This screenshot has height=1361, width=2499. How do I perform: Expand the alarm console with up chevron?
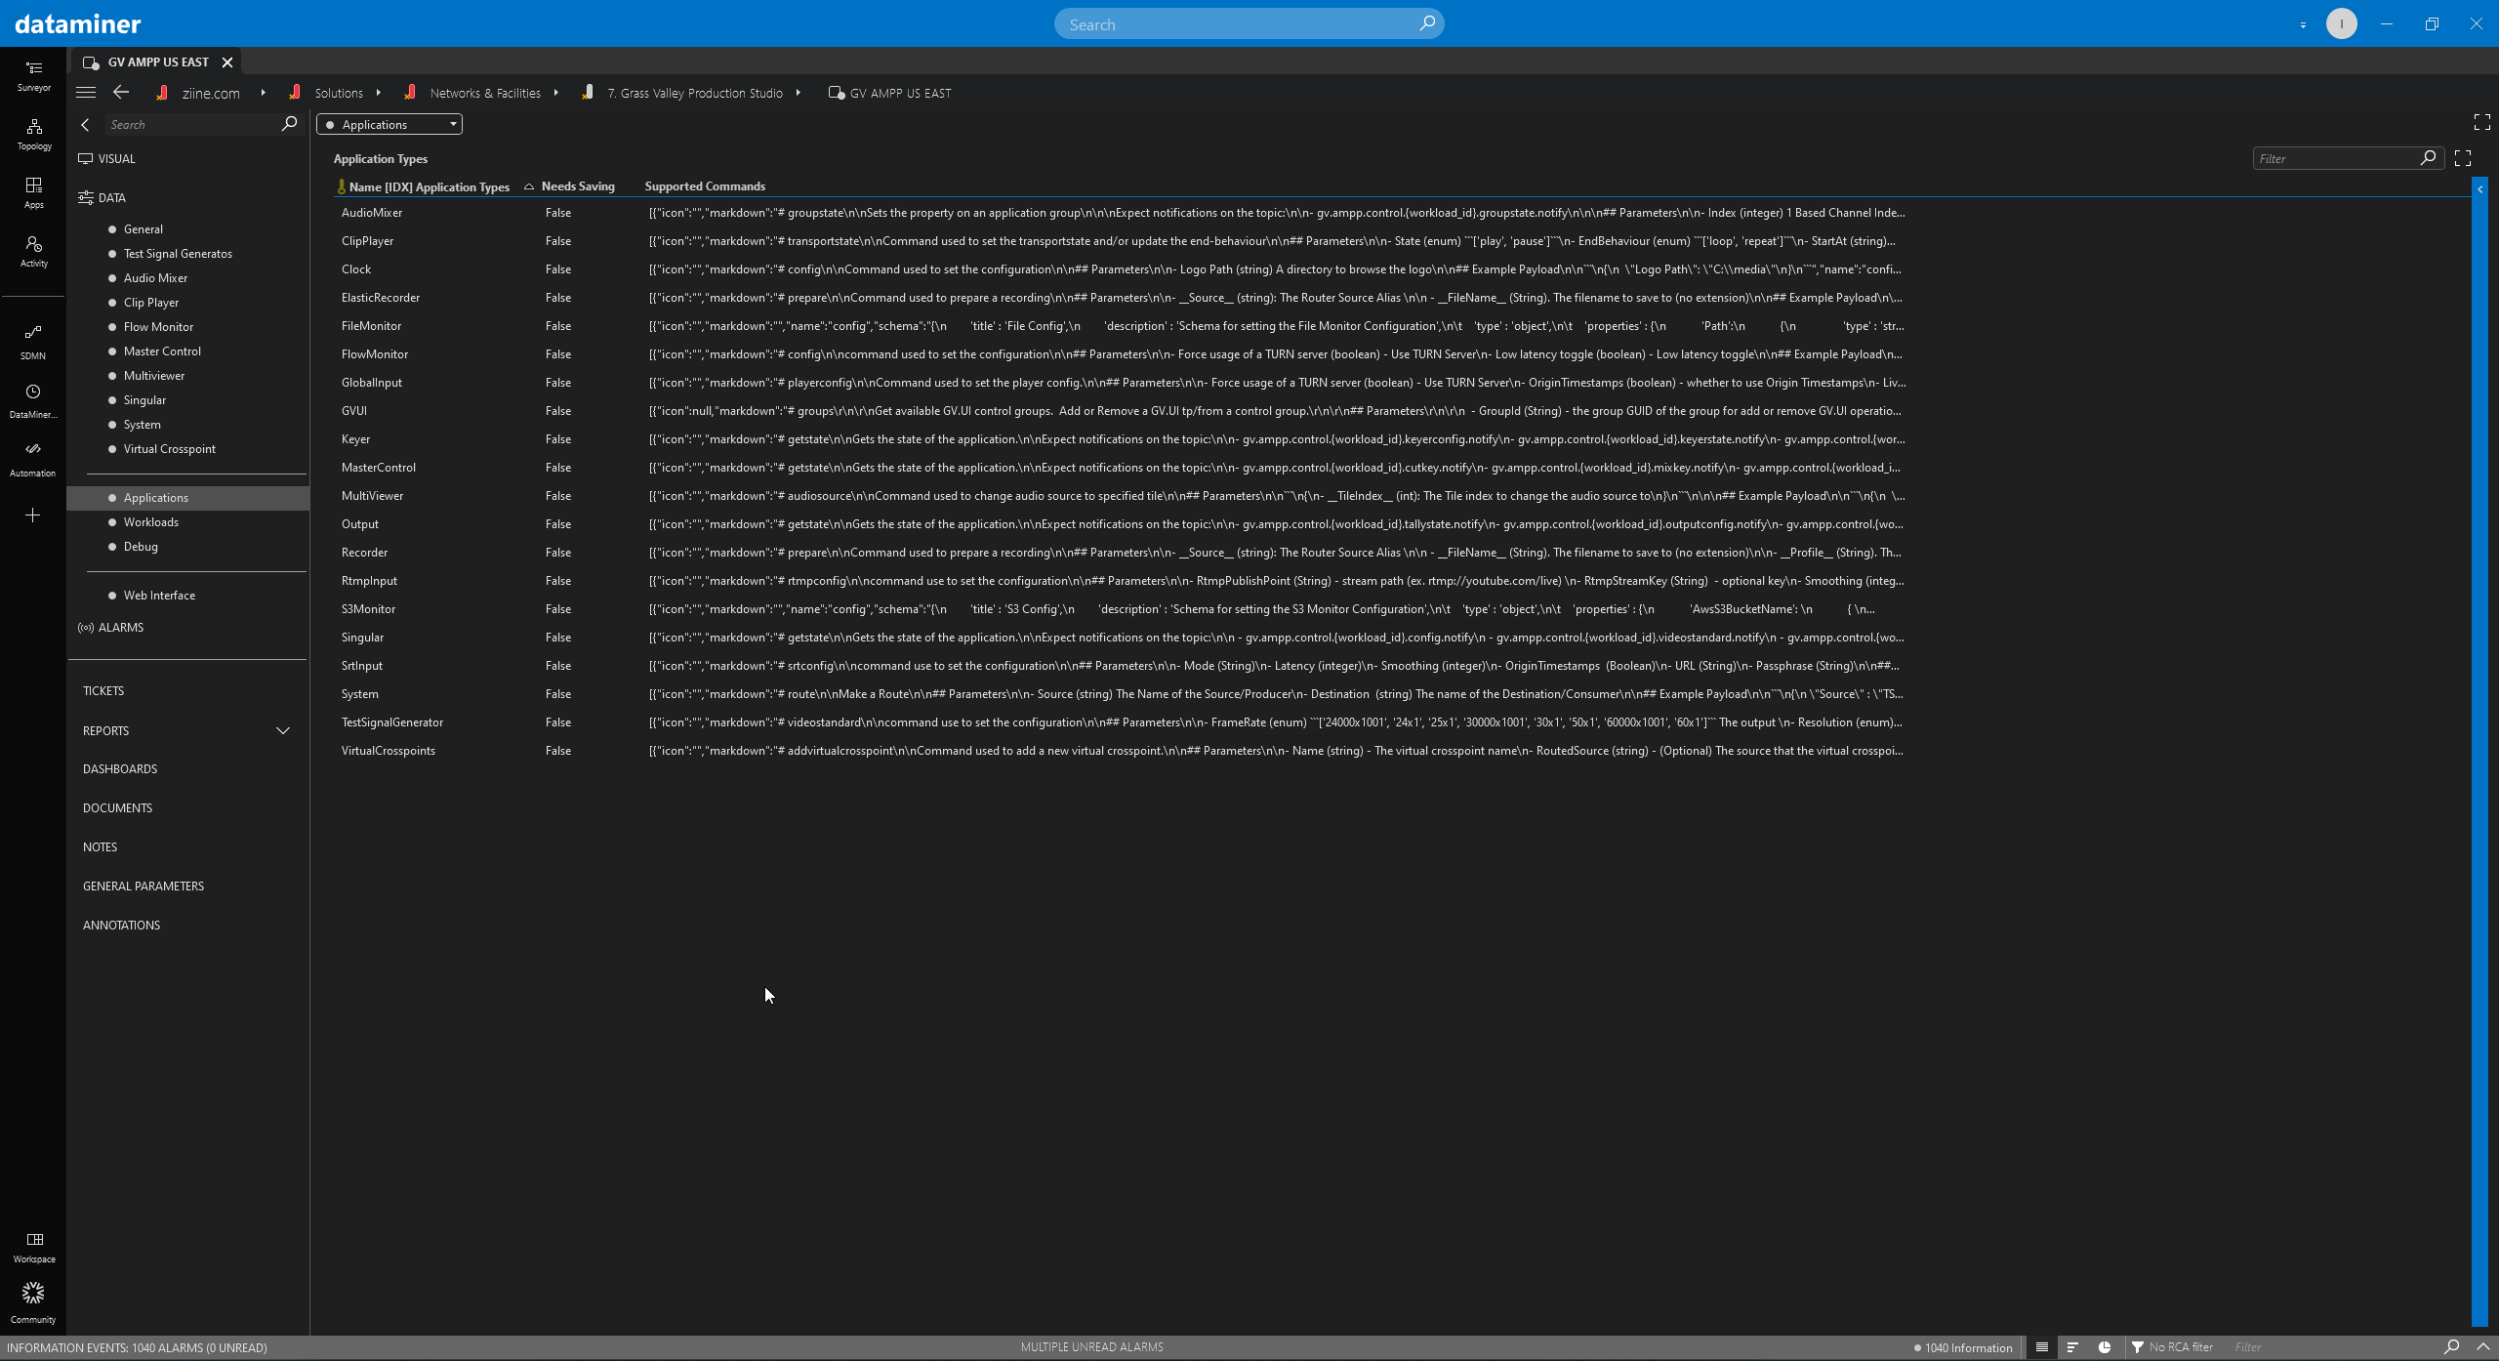click(2483, 1347)
